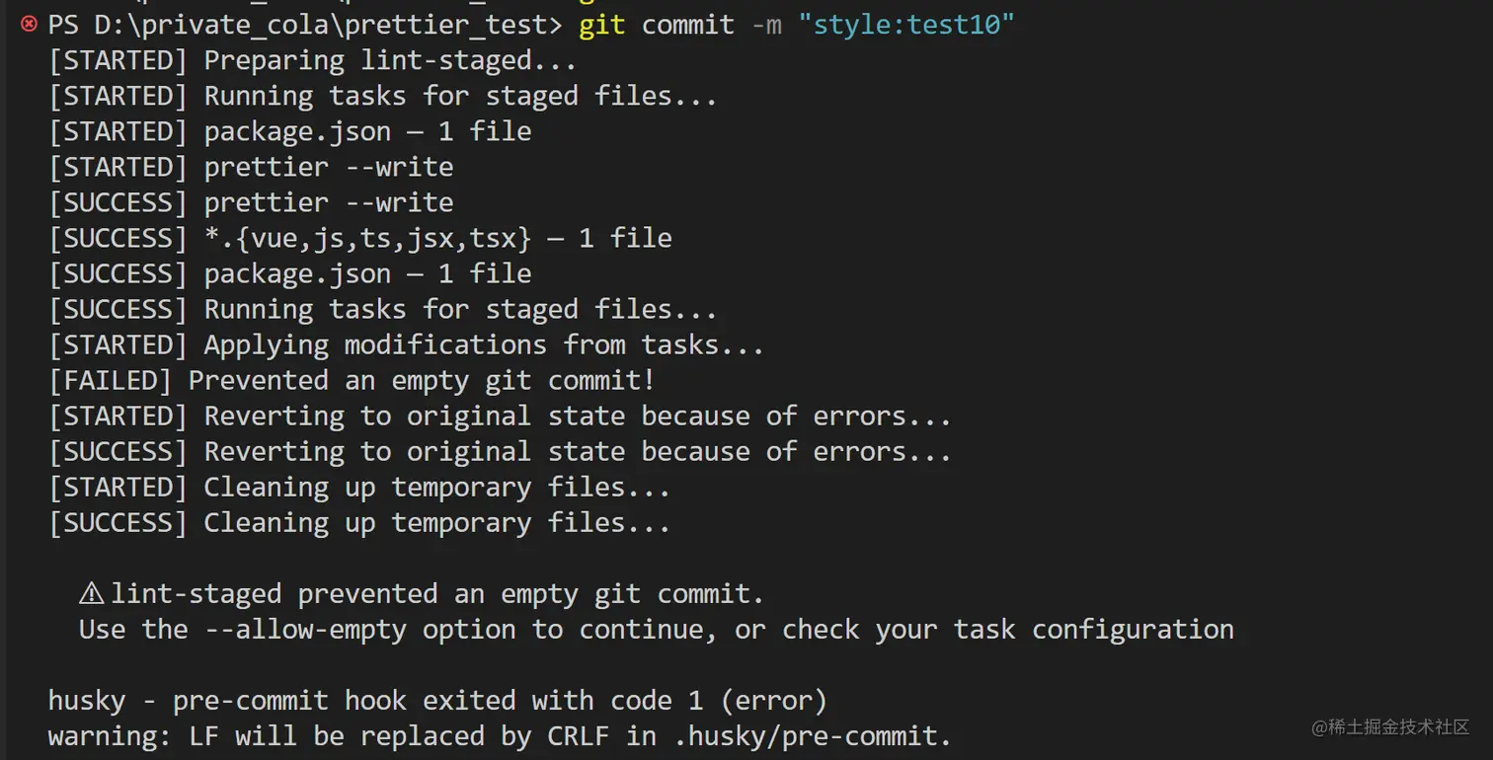Click the [SUCCESS] prettier --write line
1493x760 pixels.
251,203
